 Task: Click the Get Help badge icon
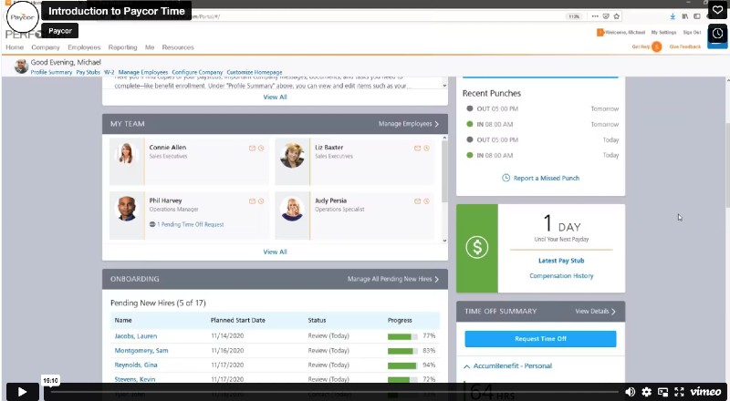[x=656, y=46]
